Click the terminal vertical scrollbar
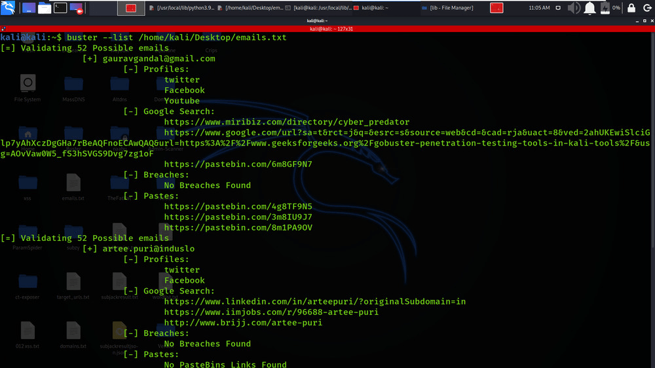Image resolution: width=655 pixels, height=368 pixels. (x=653, y=139)
